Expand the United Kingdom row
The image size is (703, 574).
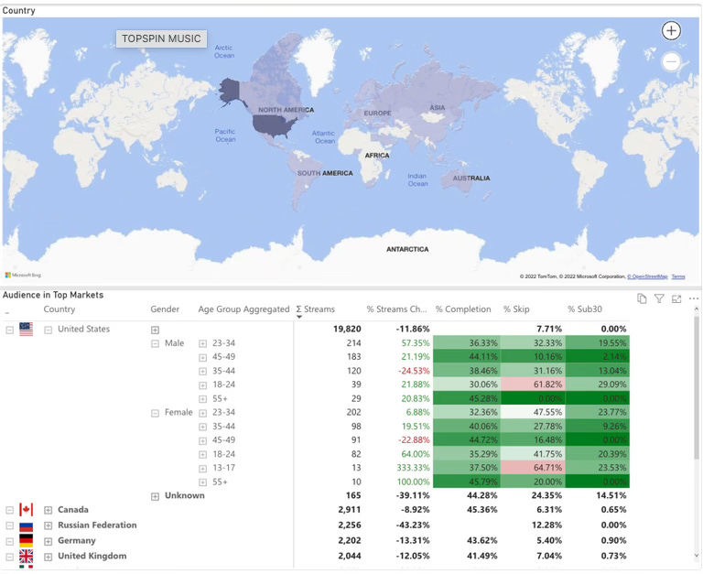click(x=48, y=557)
